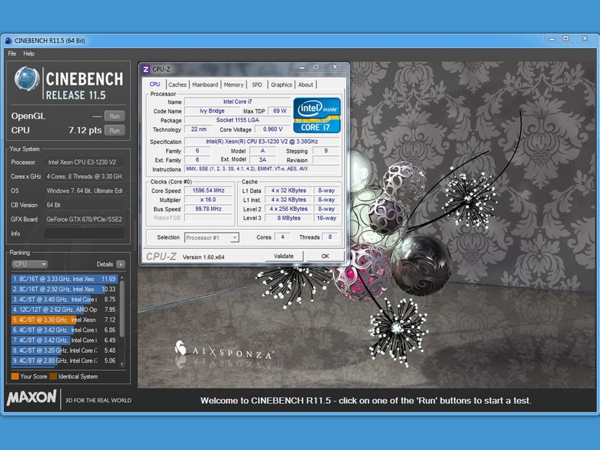Click the ranking list scroll down arrow
This screenshot has height=450, width=600.
122,365
